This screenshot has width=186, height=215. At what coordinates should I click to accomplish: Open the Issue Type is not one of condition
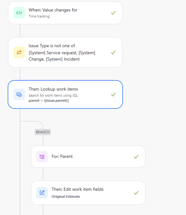tap(65, 52)
